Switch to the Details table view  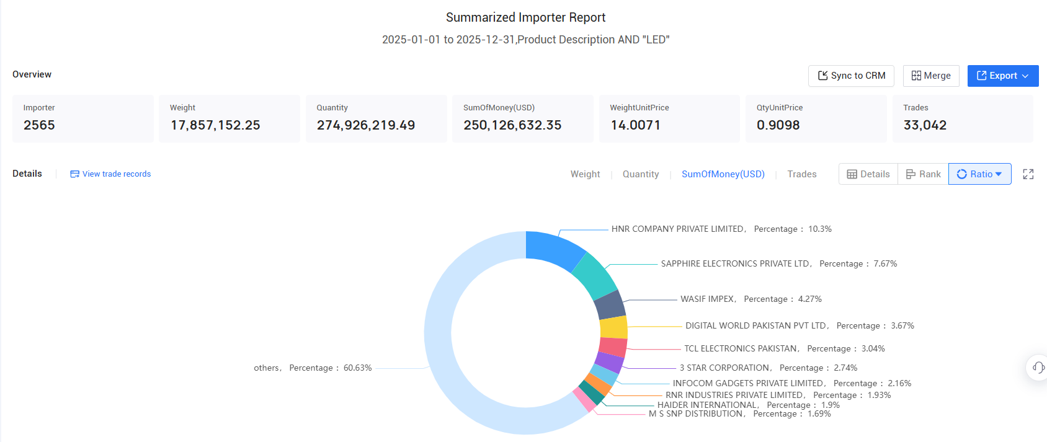point(868,174)
